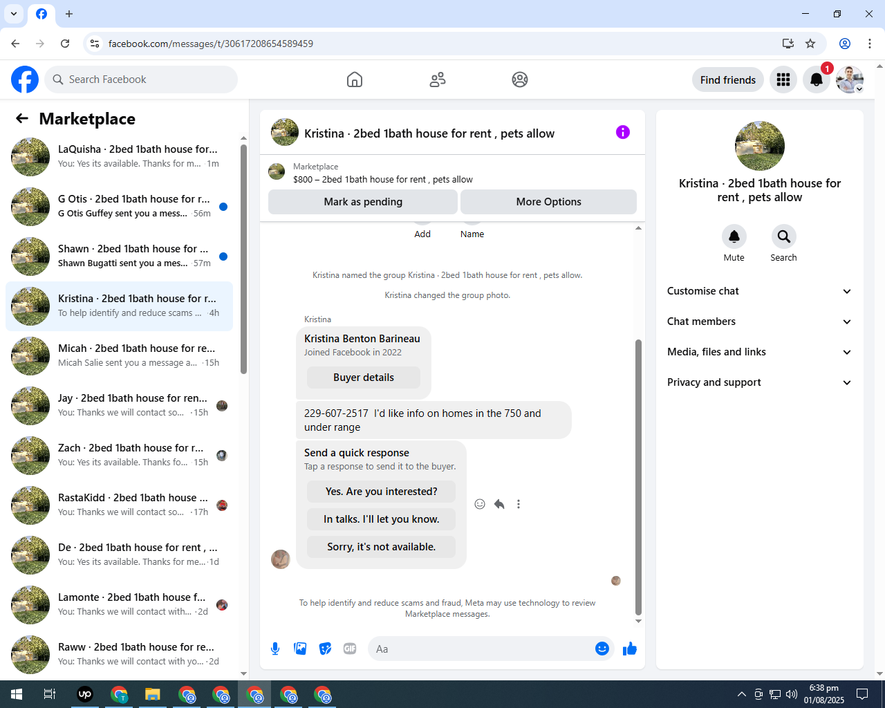Search the conversation using the magnifier icon

pos(784,236)
